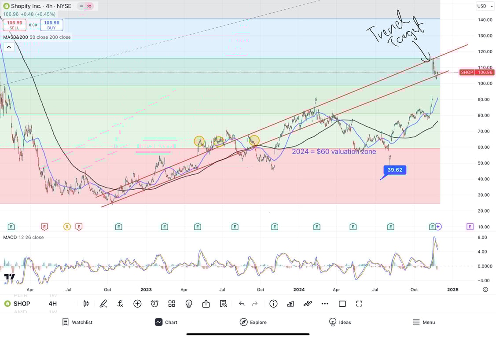496x338 pixels.
Task: Click the SELL 106.96 button
Action: coord(15,25)
